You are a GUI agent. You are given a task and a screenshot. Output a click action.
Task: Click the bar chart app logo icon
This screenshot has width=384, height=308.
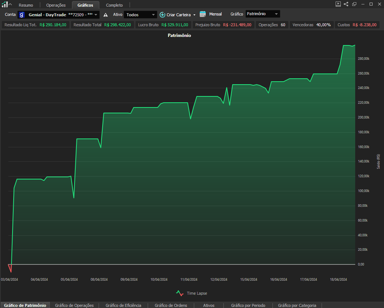(x=4, y=4)
